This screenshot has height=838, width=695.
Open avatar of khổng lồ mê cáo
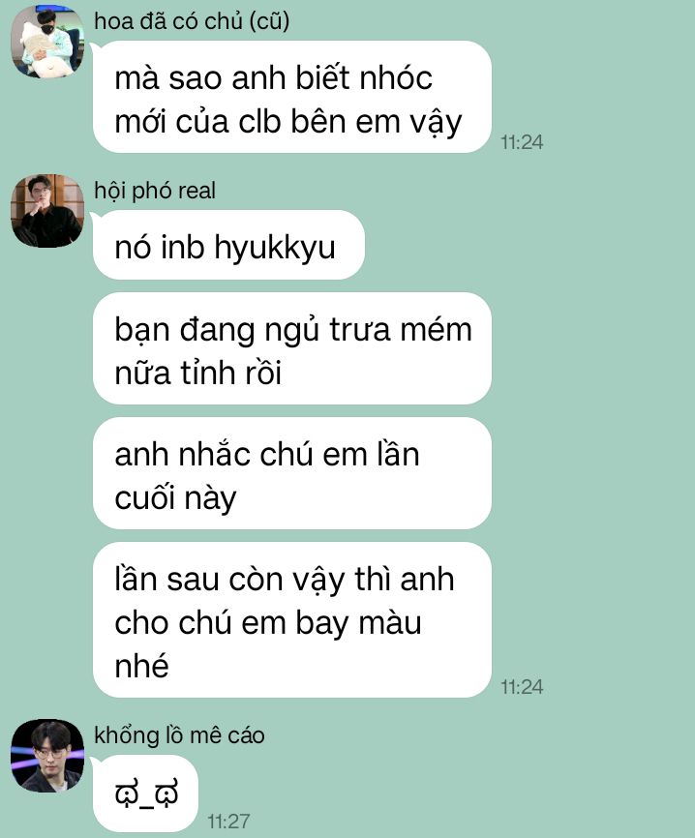tap(47, 755)
